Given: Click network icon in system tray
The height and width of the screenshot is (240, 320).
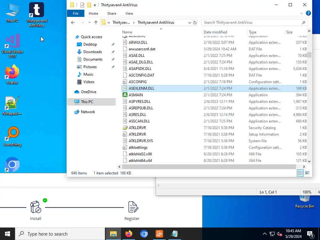Looking at the screenshot, I should (272, 234).
